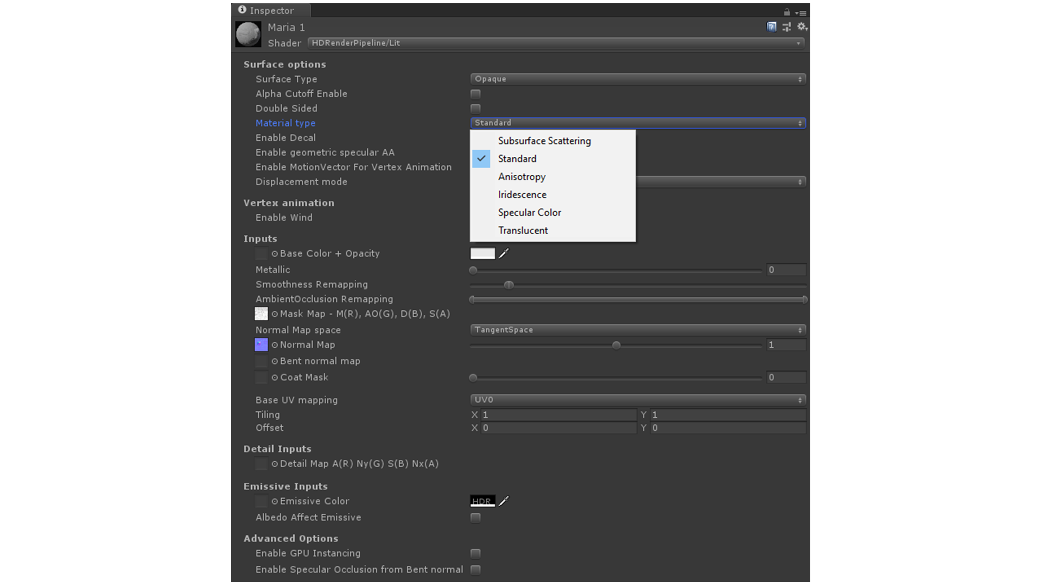Click the Coat Mask value field

[786, 377]
